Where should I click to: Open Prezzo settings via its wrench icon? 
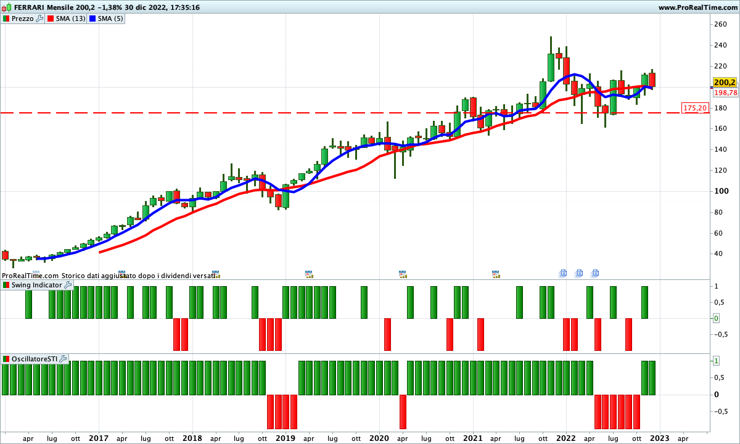pos(39,18)
